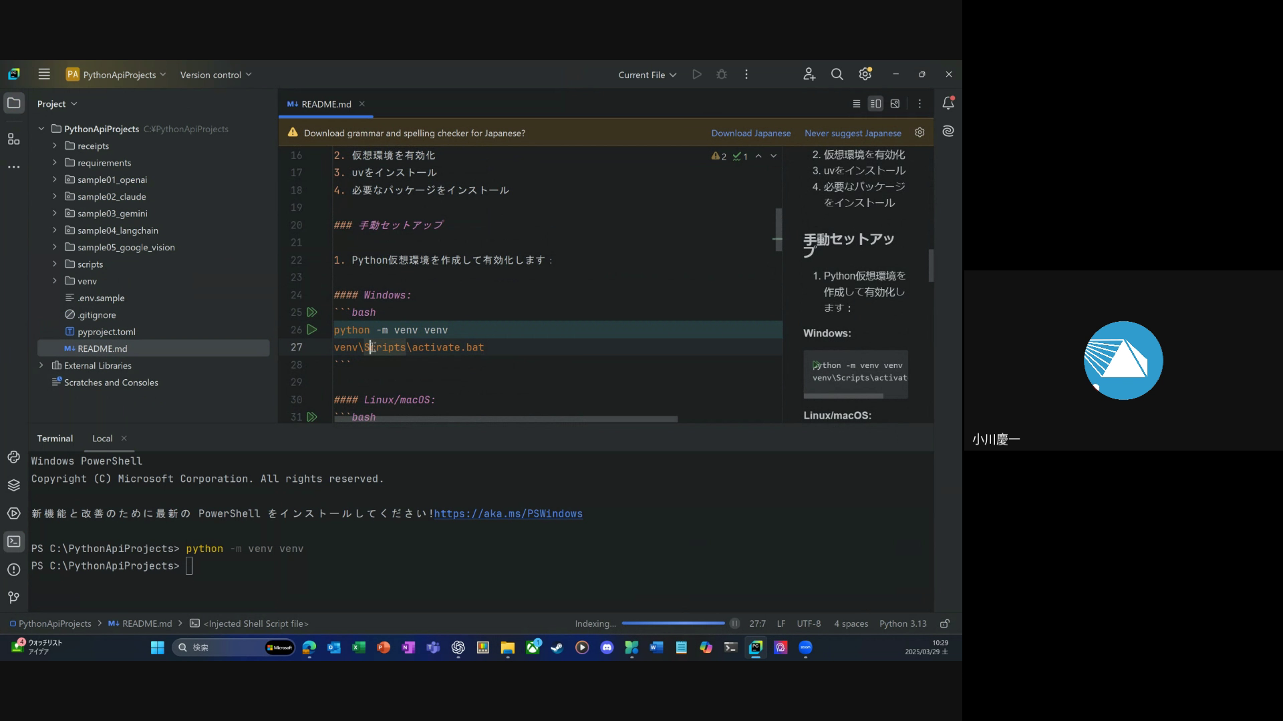Open the Problems tool window icon

point(13,569)
